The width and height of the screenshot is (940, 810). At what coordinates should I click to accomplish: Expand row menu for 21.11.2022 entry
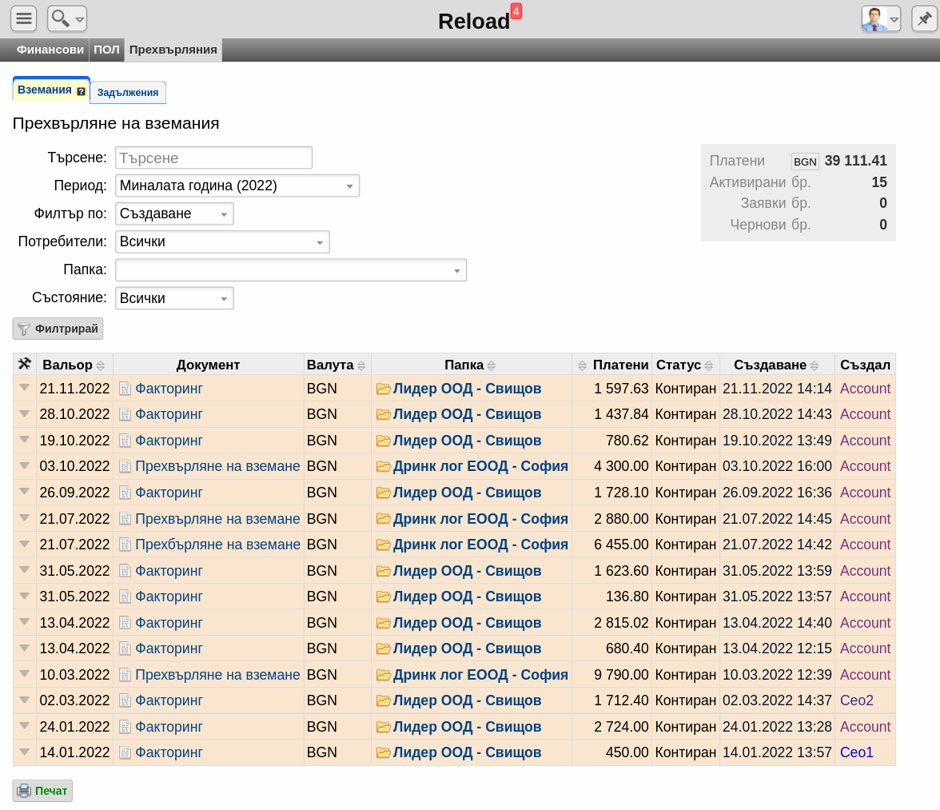click(24, 387)
